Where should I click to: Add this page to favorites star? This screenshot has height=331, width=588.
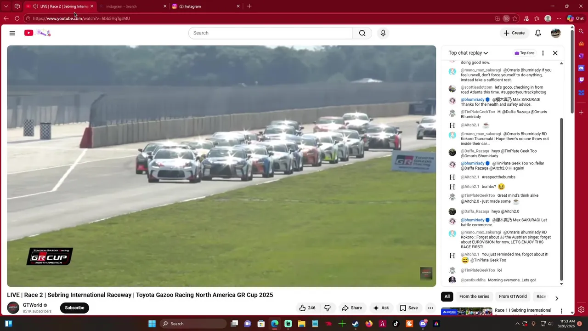click(x=515, y=18)
